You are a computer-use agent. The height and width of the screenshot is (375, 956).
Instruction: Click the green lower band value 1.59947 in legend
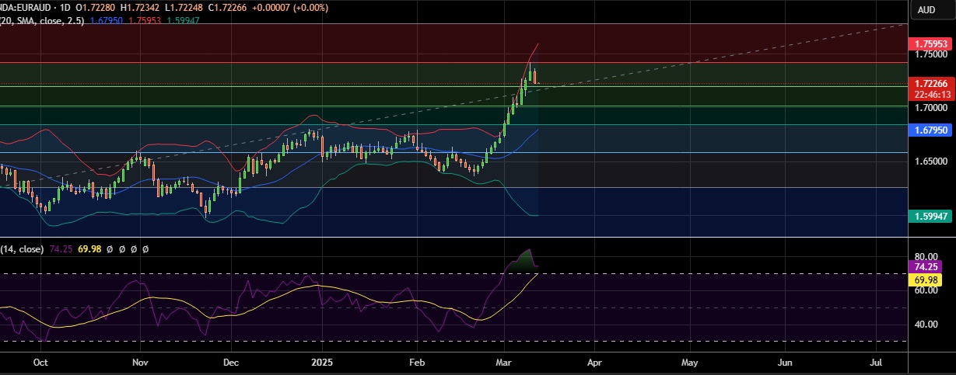pos(183,20)
